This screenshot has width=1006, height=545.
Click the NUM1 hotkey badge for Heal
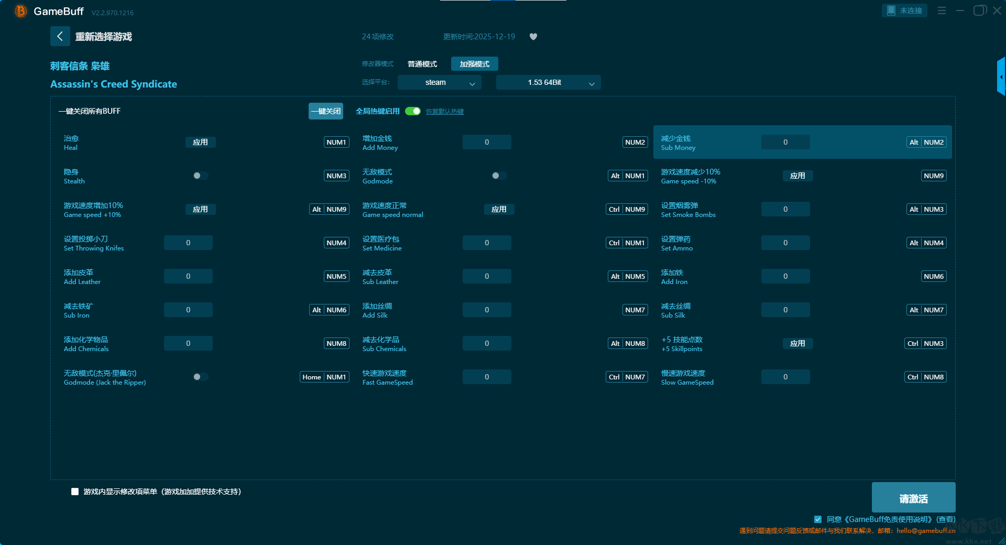point(336,142)
